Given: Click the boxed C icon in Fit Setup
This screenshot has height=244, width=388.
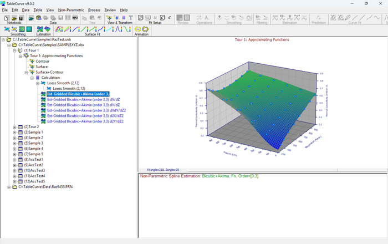Looking at the screenshot, I should [162, 18].
